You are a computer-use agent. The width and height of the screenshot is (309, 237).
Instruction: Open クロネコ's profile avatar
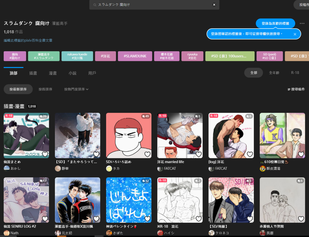pyautogui.click(x=212, y=233)
